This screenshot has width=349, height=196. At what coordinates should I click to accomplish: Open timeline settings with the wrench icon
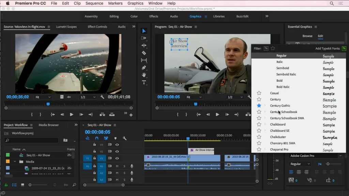[124, 138]
